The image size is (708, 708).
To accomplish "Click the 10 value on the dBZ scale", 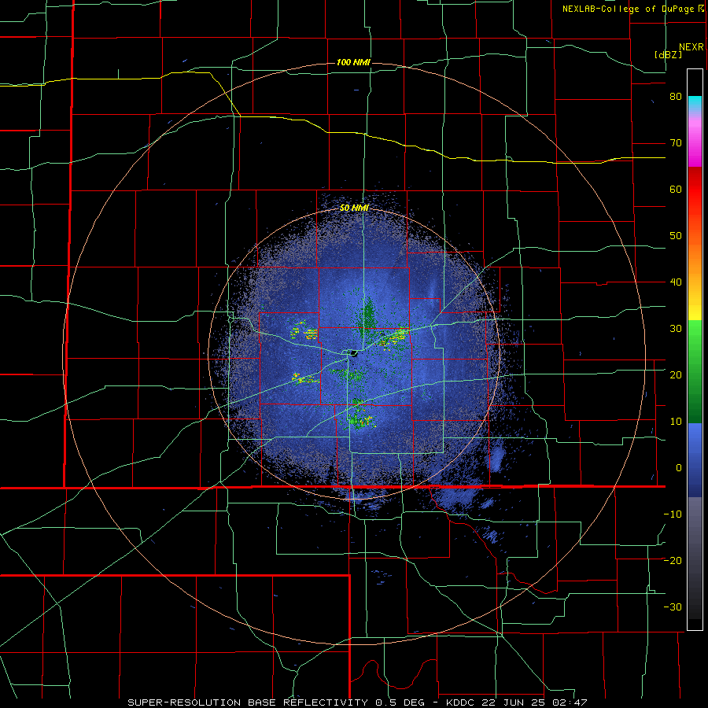I will point(676,422).
